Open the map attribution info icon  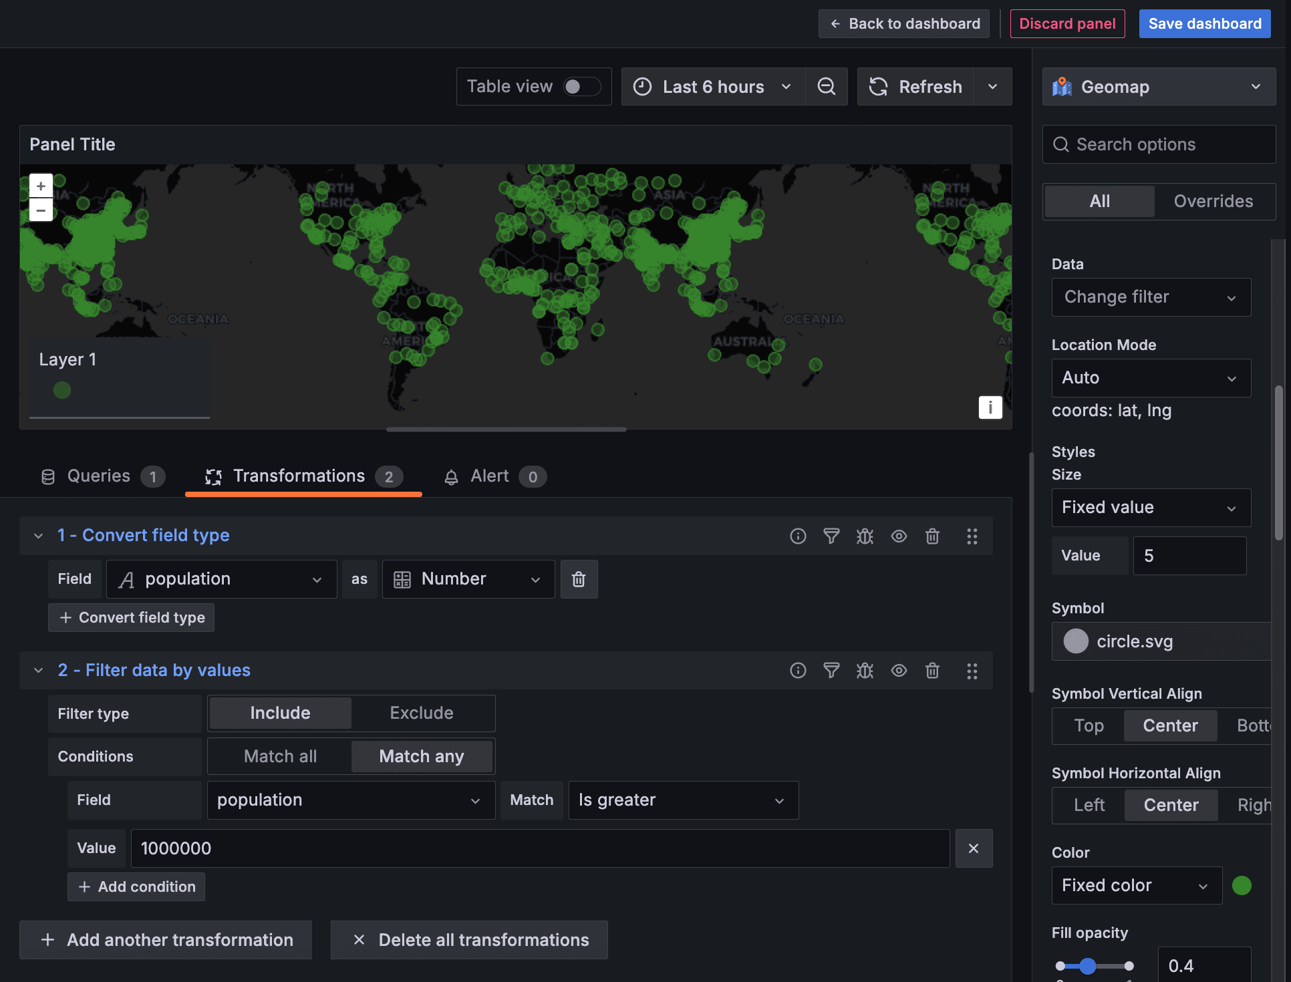(x=990, y=407)
